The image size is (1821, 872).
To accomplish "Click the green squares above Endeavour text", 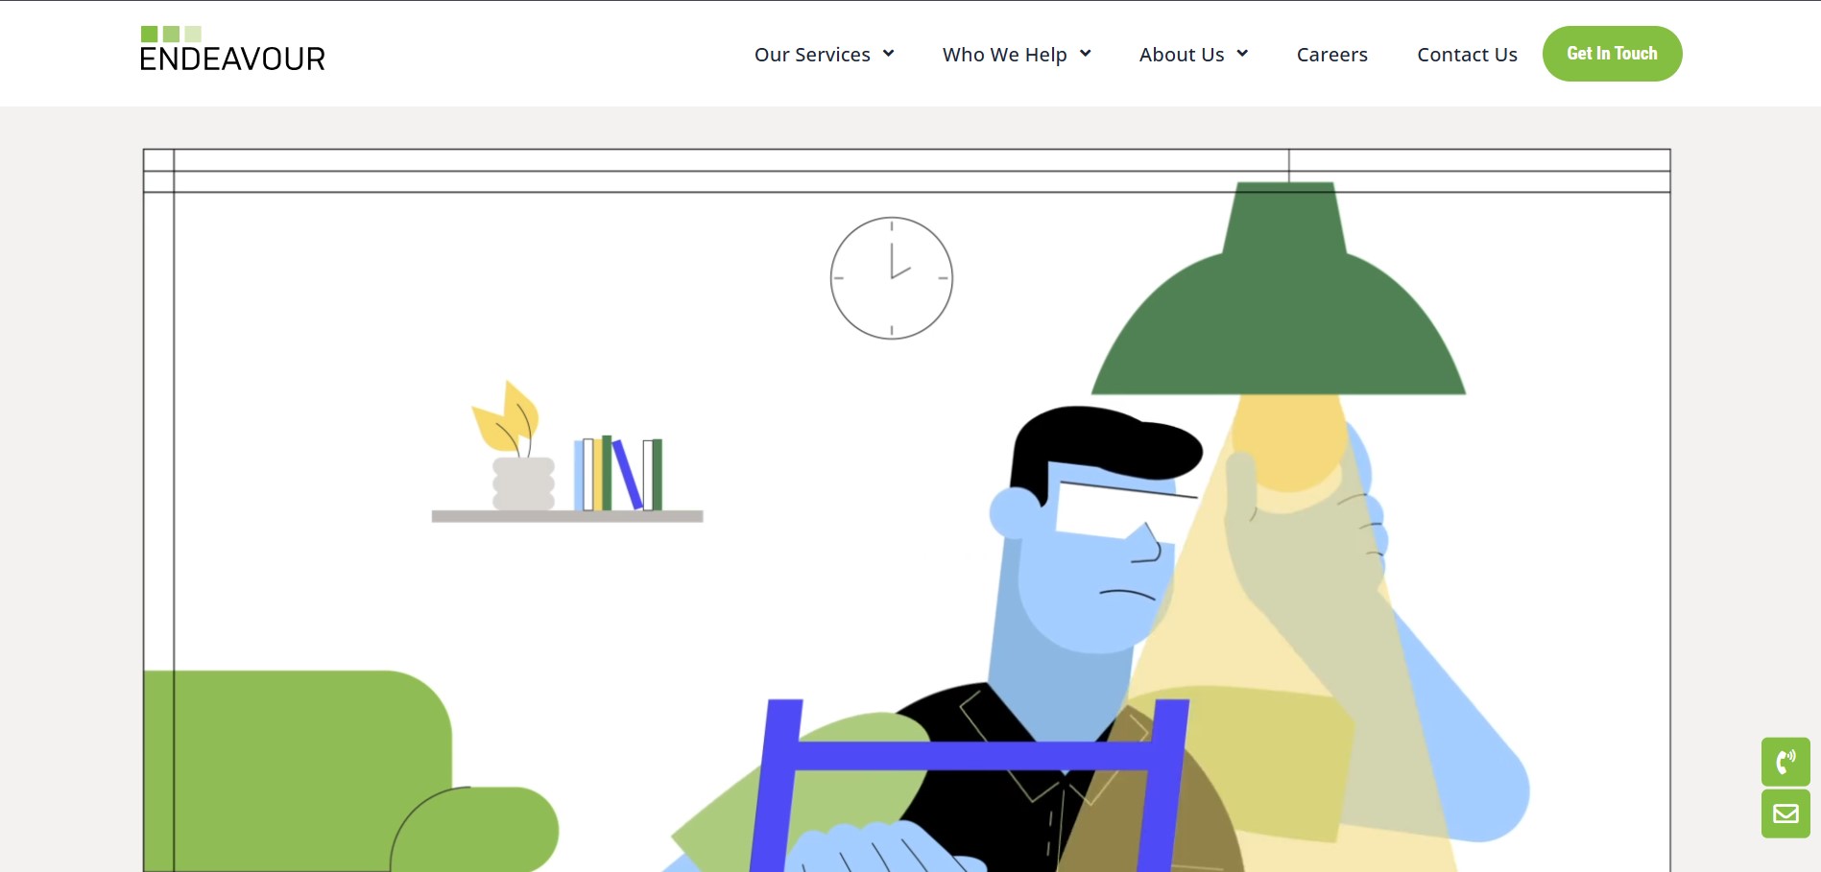I will 171,34.
